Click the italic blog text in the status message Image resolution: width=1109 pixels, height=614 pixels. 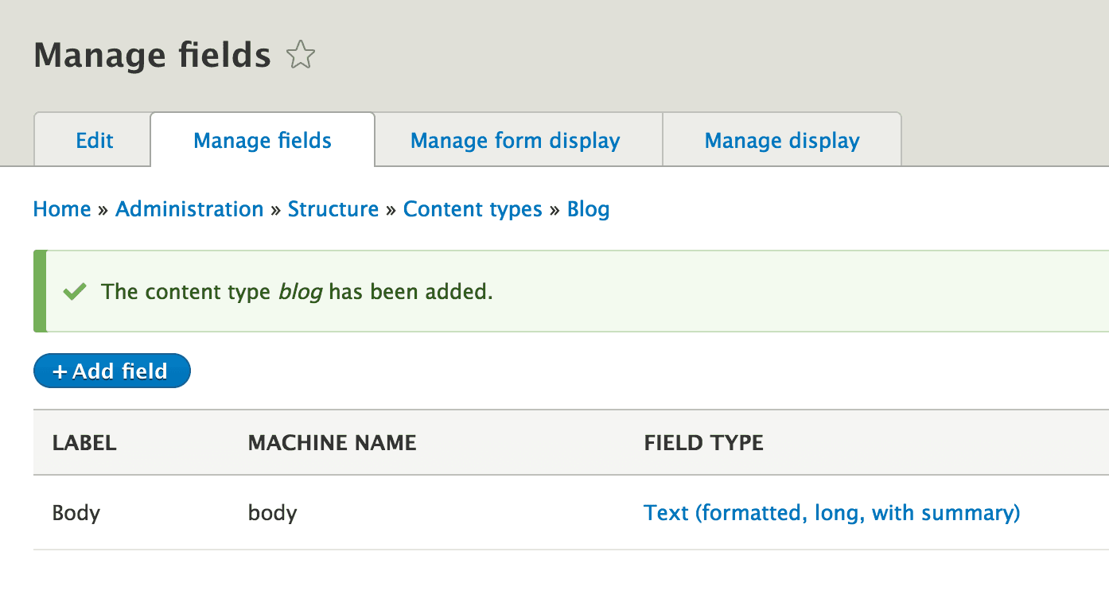pos(300,292)
